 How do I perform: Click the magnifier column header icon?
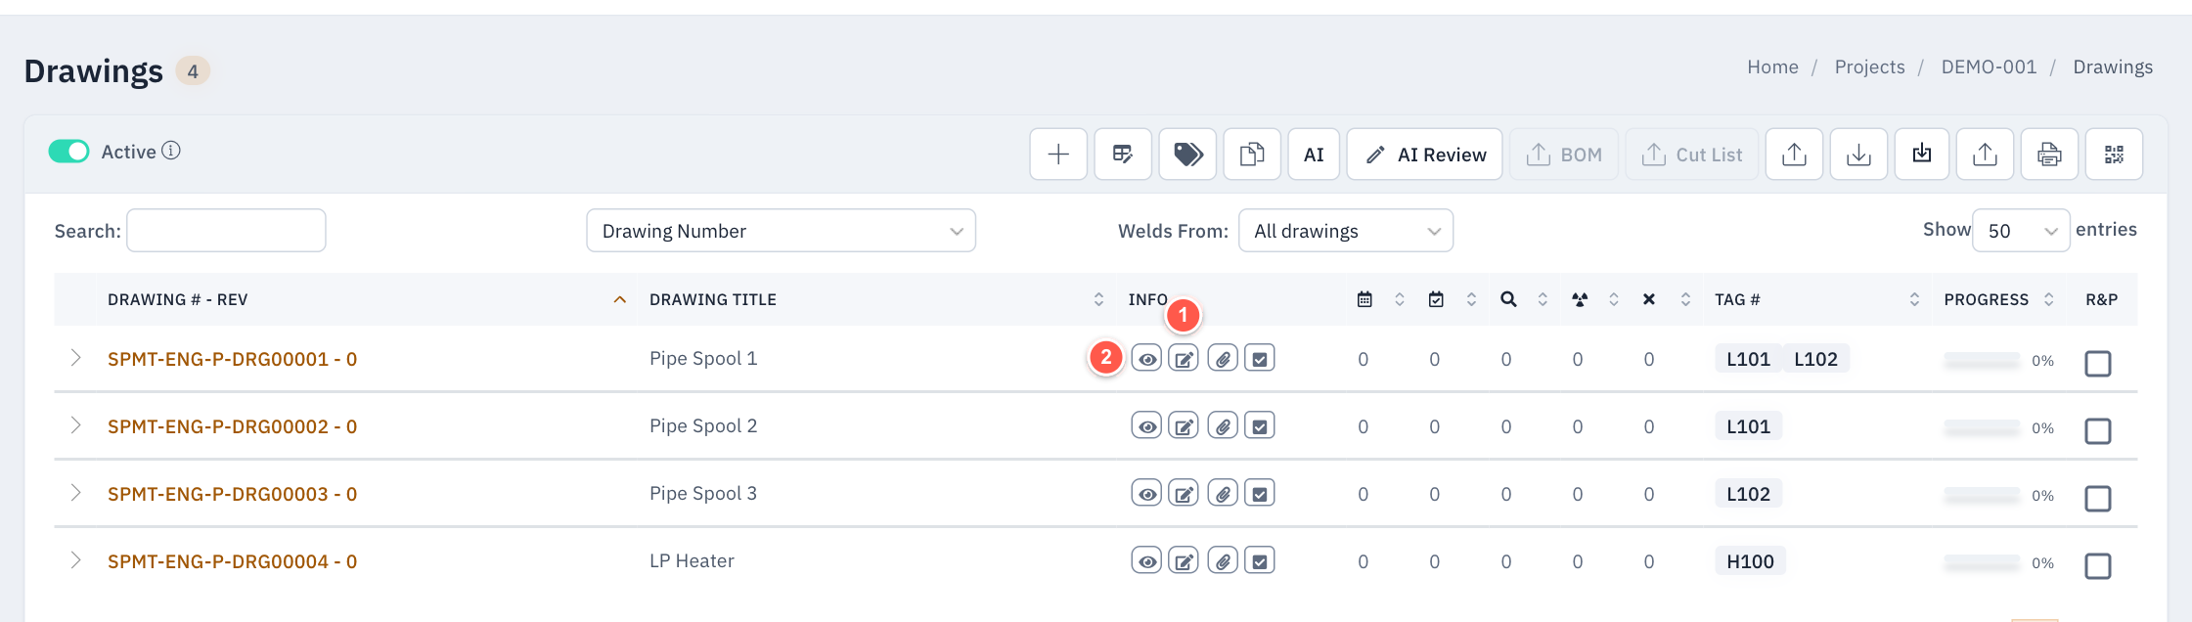(x=1508, y=299)
